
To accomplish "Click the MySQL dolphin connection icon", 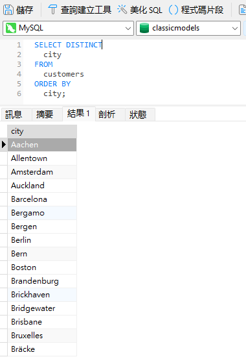I will [x=11, y=28].
